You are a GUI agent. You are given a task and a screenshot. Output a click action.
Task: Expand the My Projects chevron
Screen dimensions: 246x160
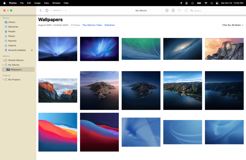pyautogui.click(x=3, y=80)
